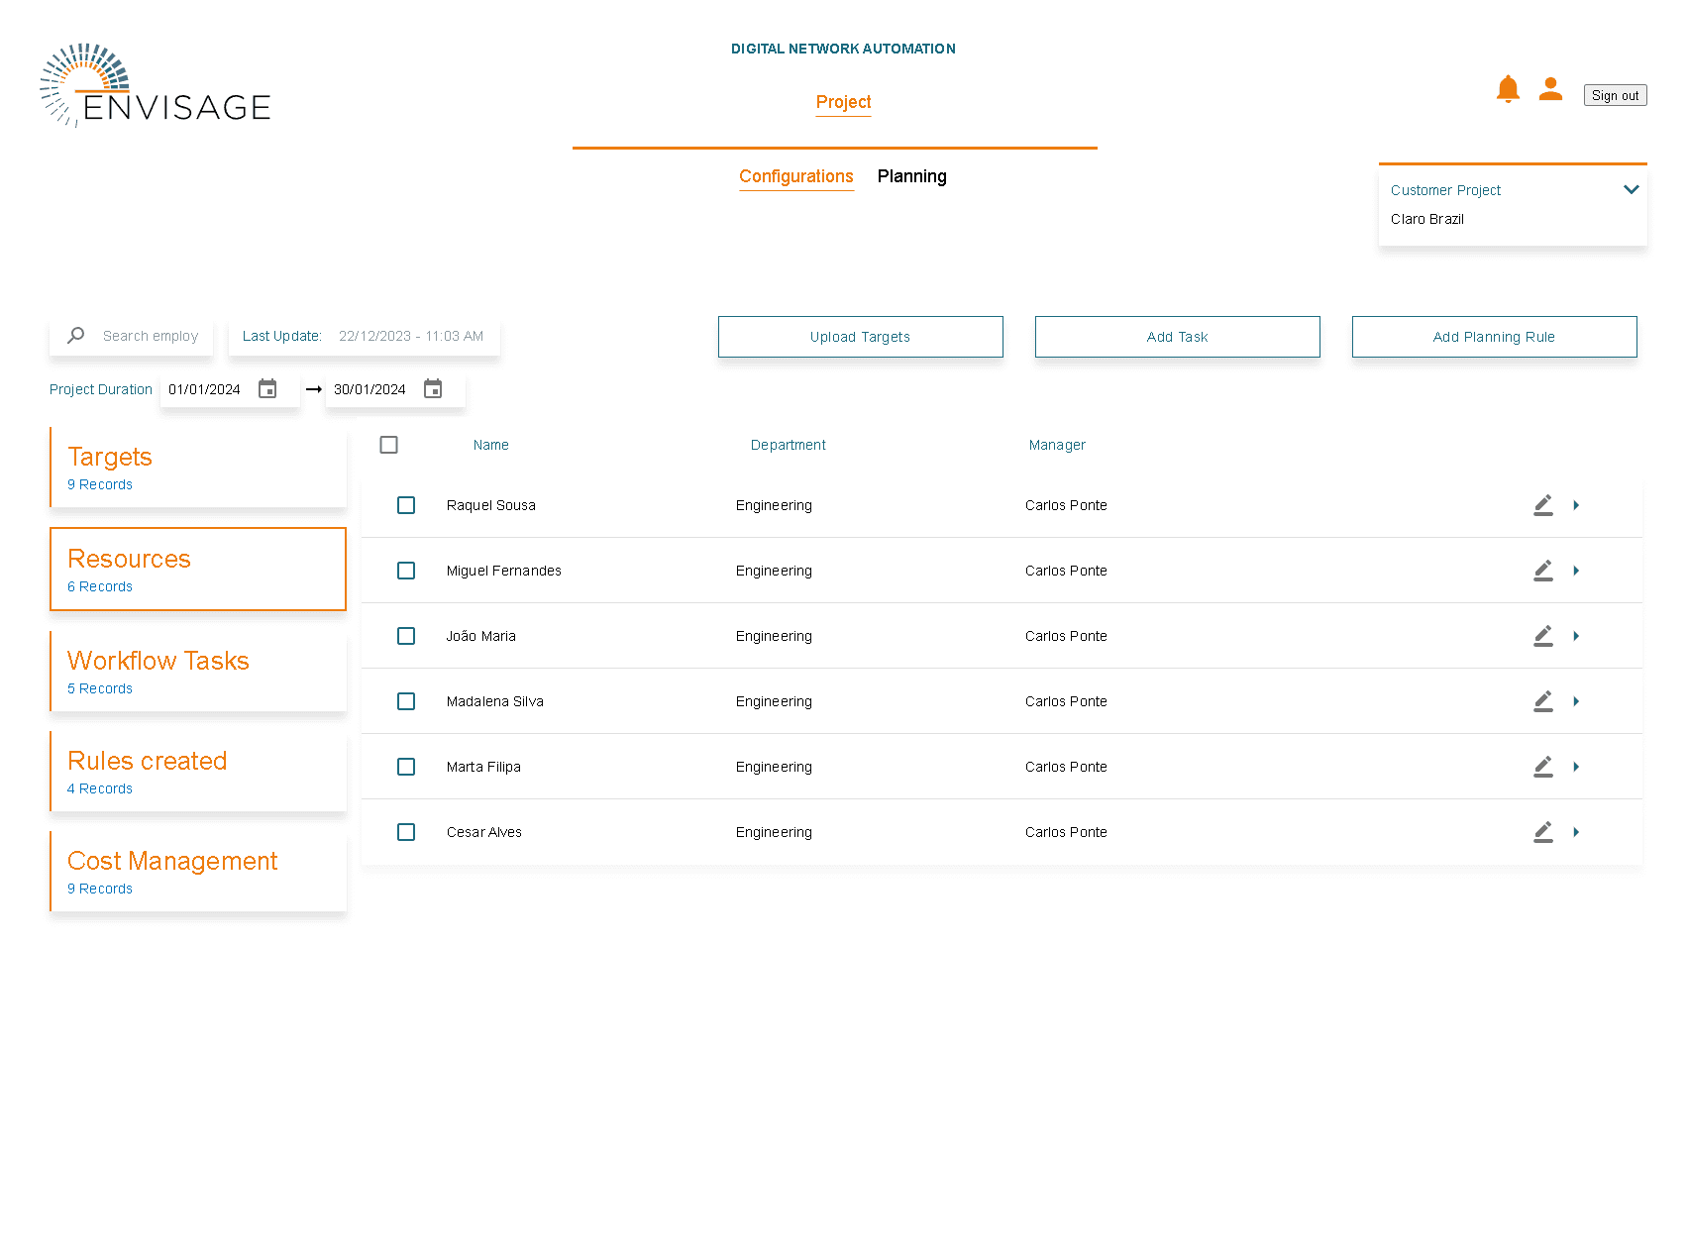Click the Upload Targets button
Image resolution: width=1687 pixels, height=1258 pixels.
pos(860,337)
